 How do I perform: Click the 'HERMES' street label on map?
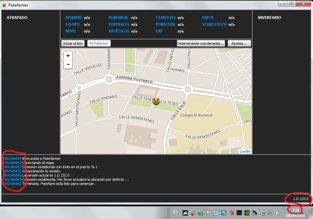pos(177,70)
